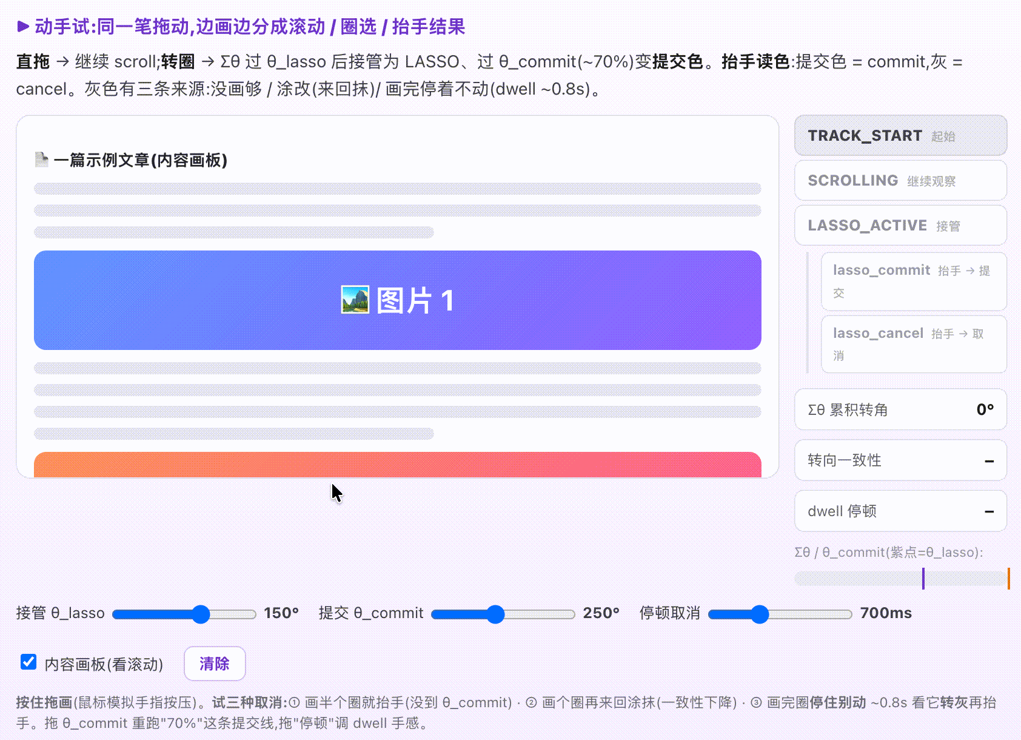Image resolution: width=1021 pixels, height=740 pixels.
Task: Click the 700ms value label
Action: (886, 613)
